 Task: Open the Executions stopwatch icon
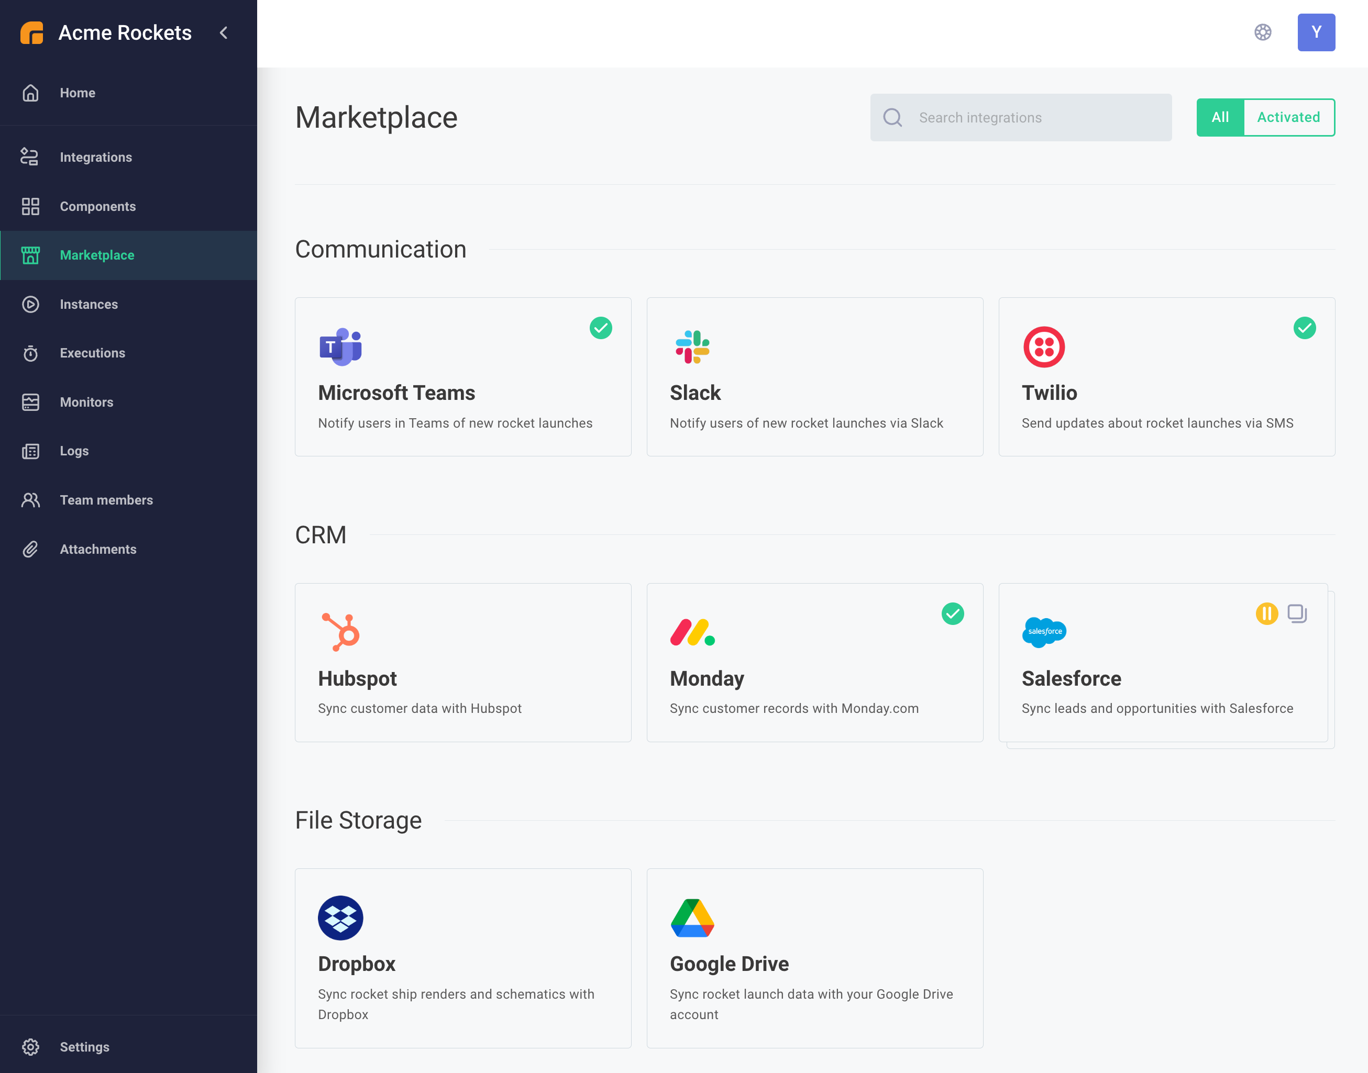click(x=30, y=353)
